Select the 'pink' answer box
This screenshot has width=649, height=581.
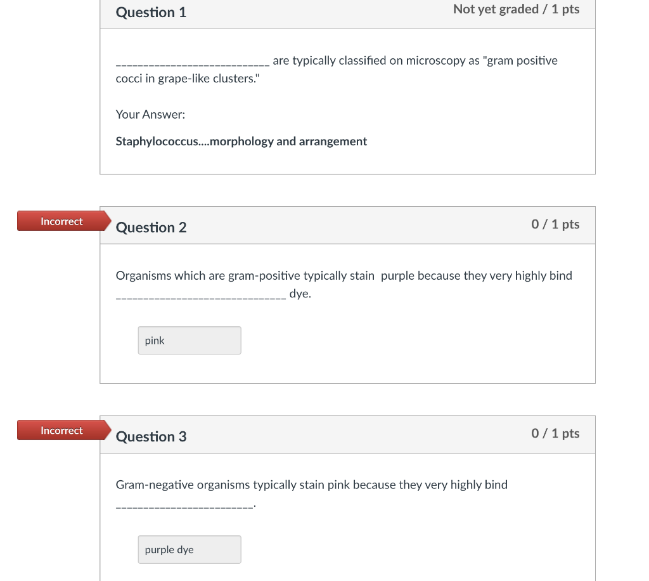189,340
